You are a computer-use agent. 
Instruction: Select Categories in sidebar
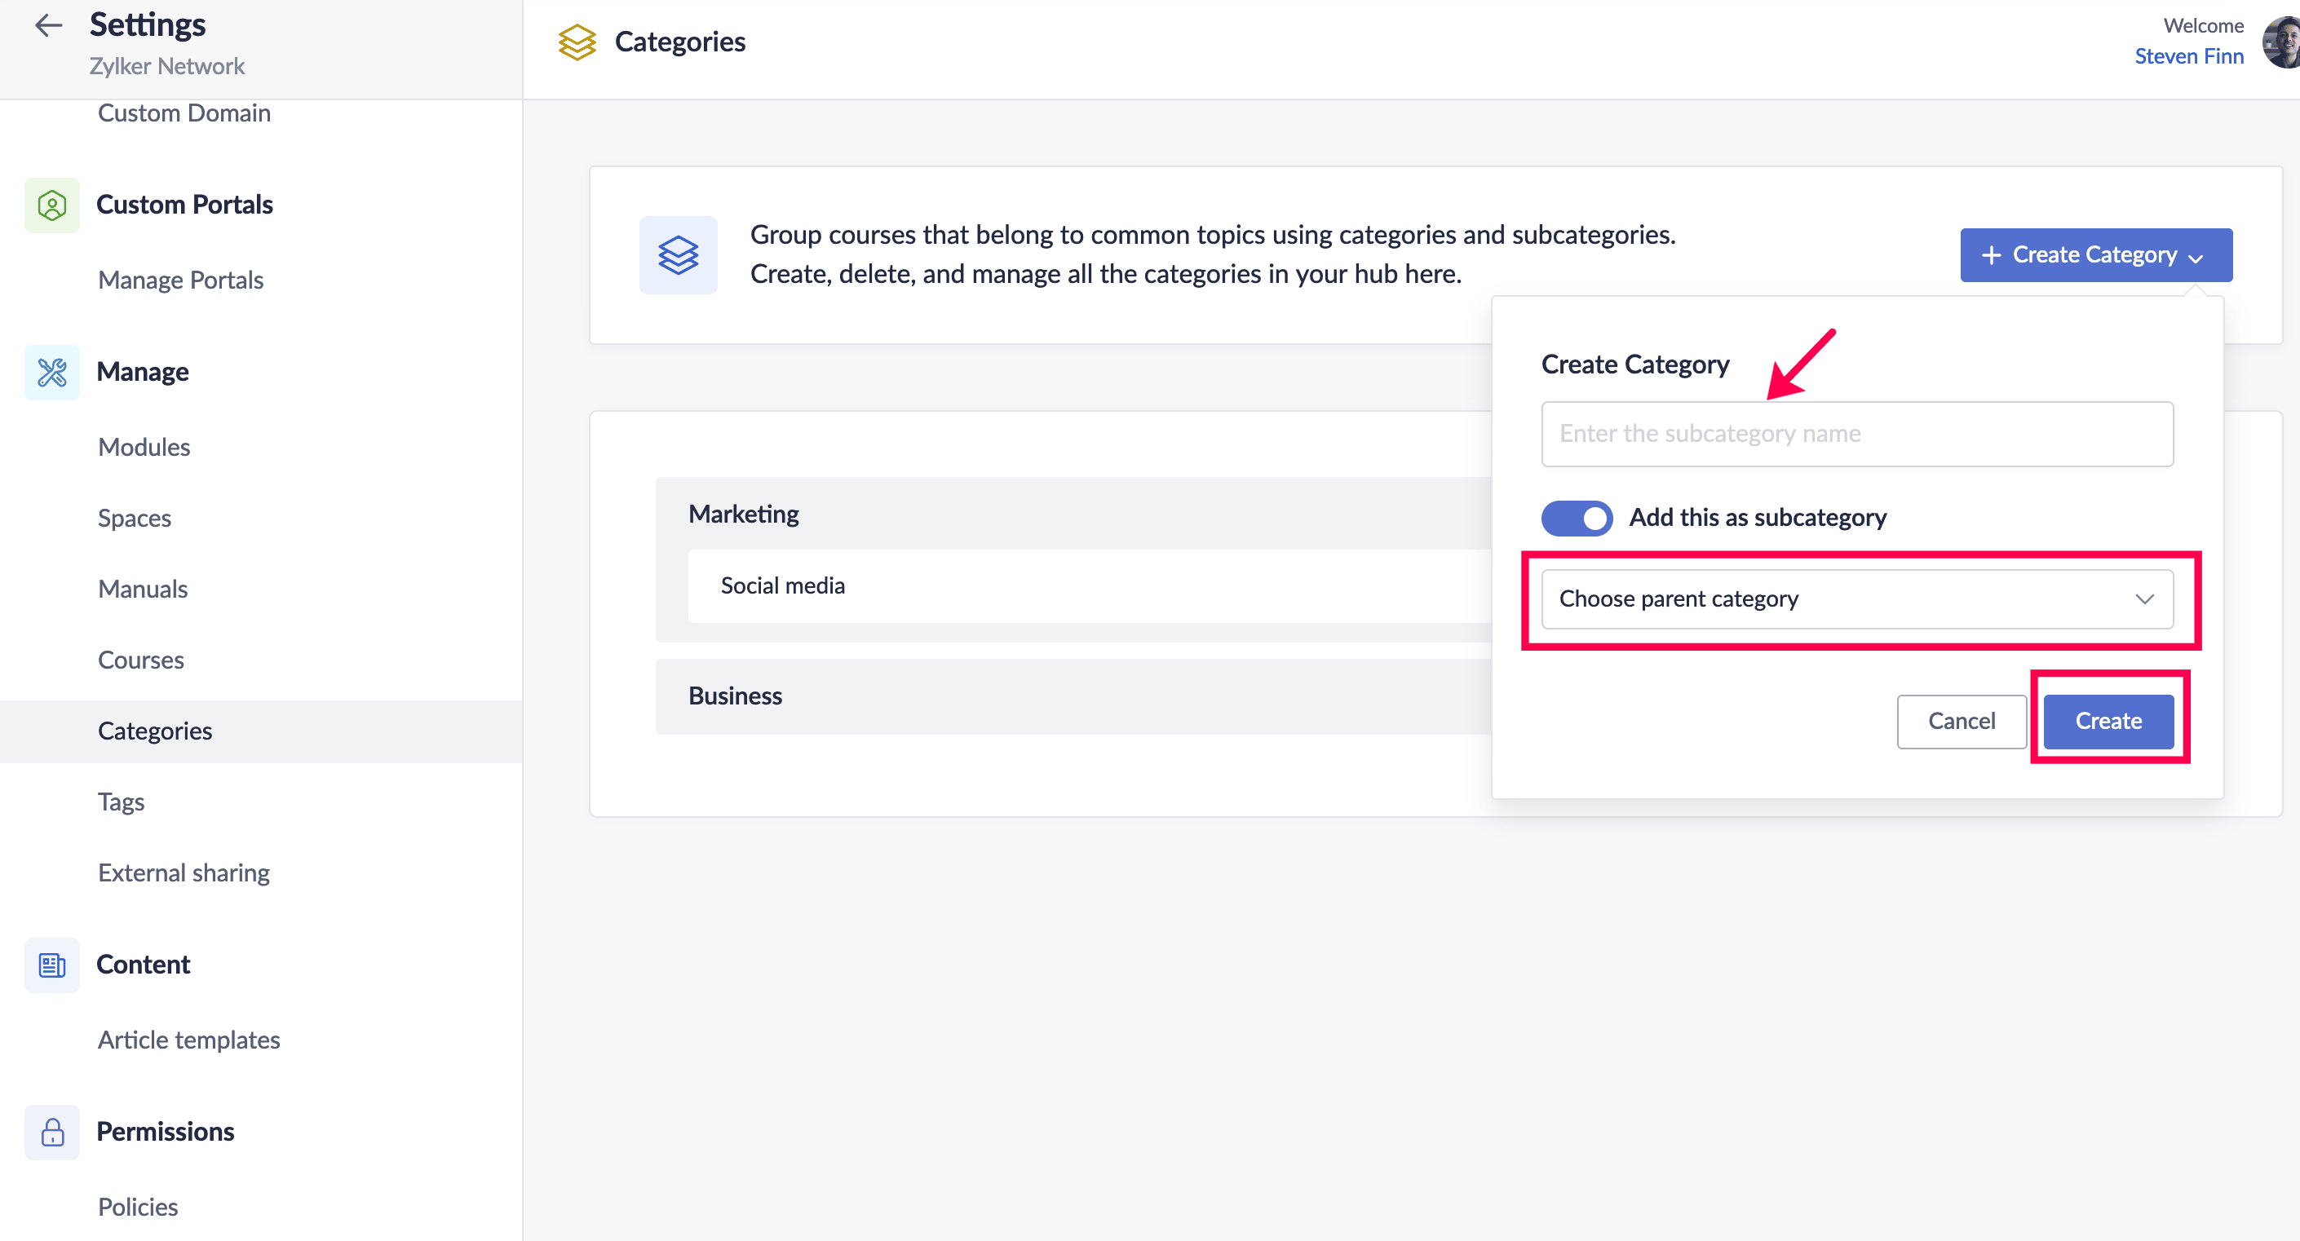(x=261, y=731)
